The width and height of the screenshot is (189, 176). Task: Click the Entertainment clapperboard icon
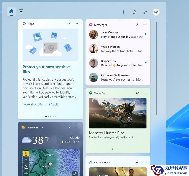(91, 162)
